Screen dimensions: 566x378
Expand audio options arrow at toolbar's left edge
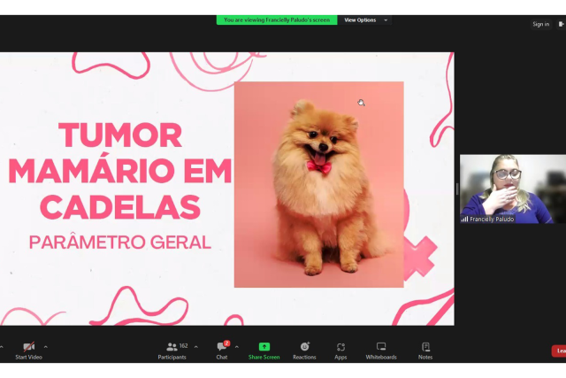point(2,346)
